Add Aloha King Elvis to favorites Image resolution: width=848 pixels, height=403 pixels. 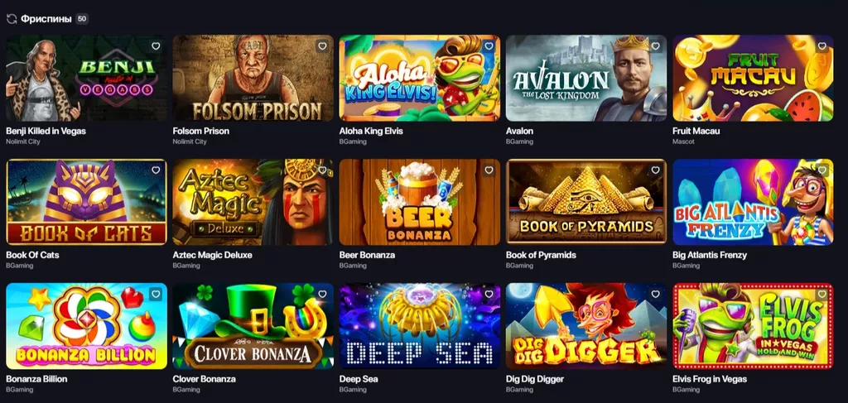pos(489,46)
